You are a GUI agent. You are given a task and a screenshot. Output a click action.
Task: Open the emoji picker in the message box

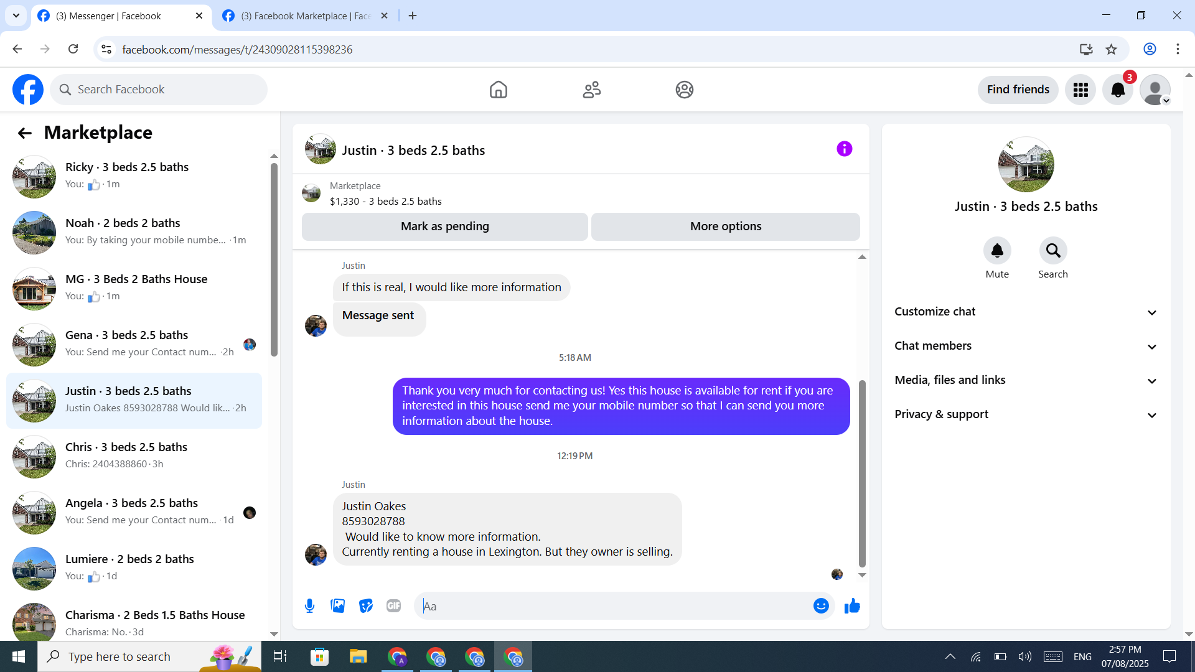pyautogui.click(x=821, y=605)
